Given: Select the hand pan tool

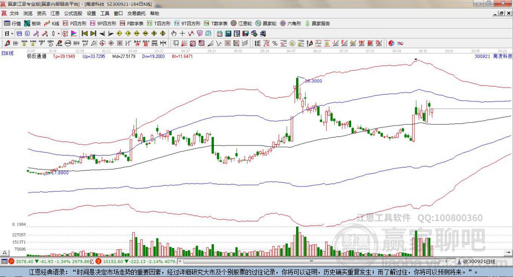Looking at the screenshot, I should coord(174,33).
